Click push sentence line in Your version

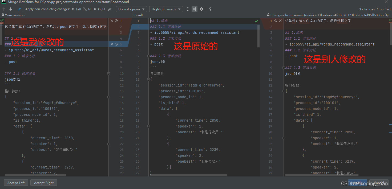[x=56, y=27]
